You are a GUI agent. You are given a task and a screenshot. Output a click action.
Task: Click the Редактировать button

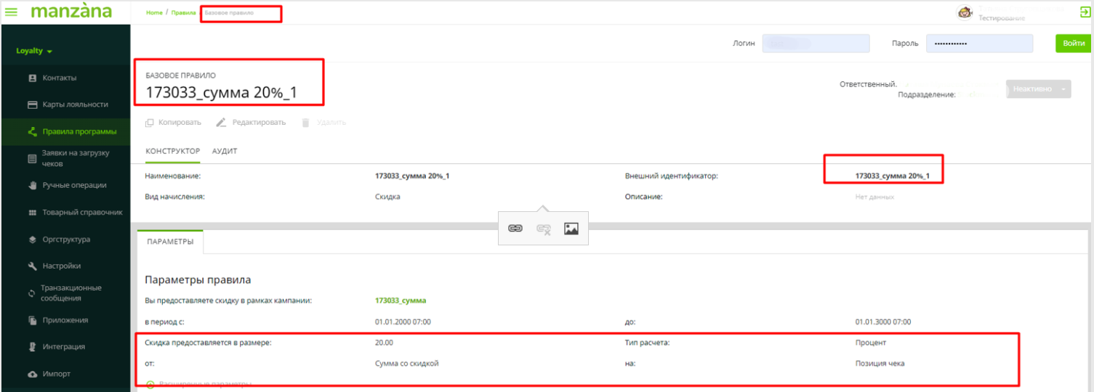(x=252, y=123)
